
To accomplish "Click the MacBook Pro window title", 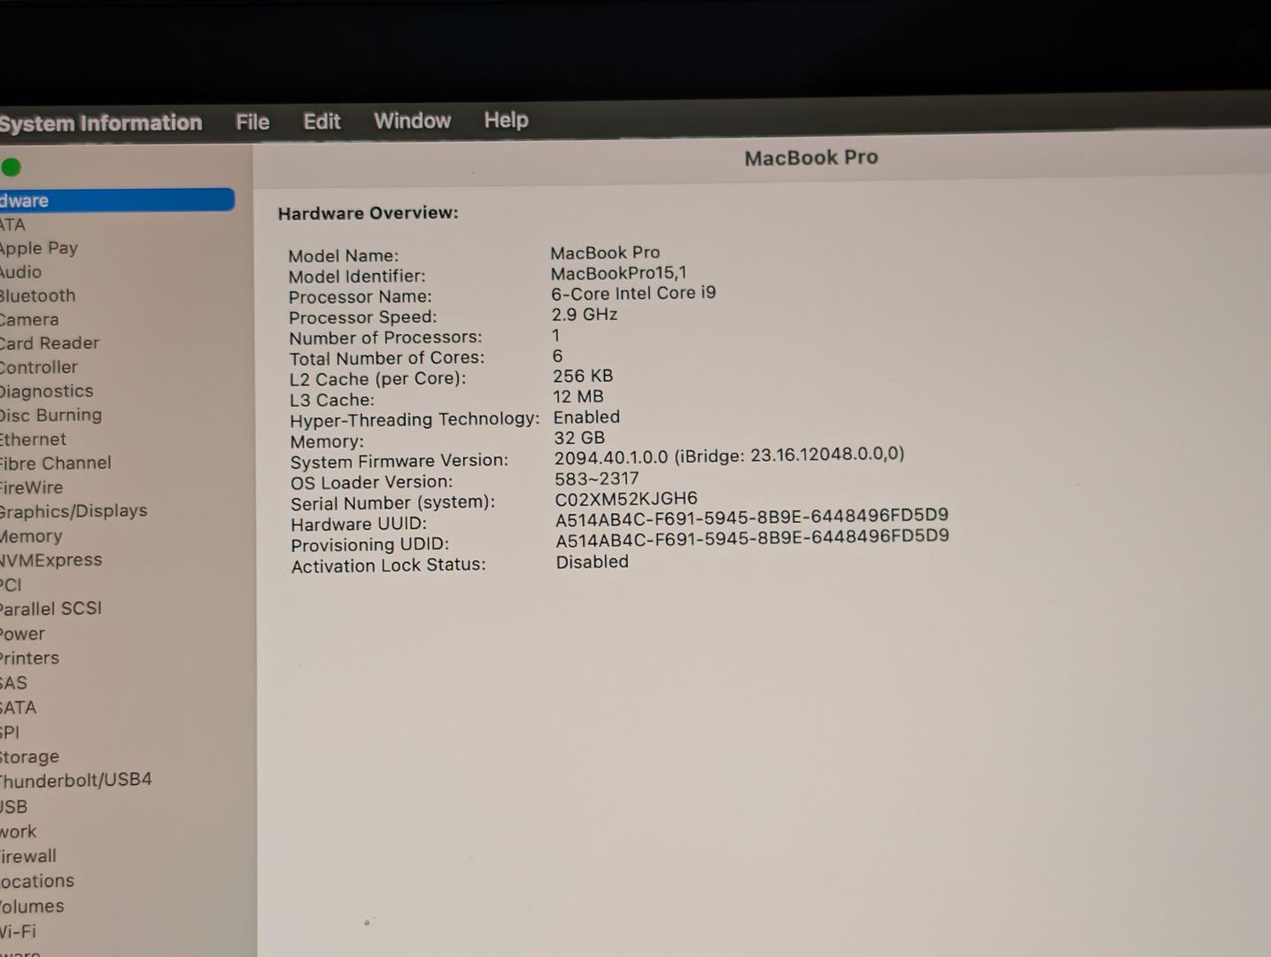I will pyautogui.click(x=811, y=158).
